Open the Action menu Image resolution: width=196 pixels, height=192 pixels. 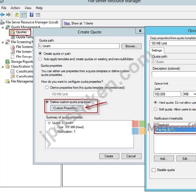coord(15,8)
